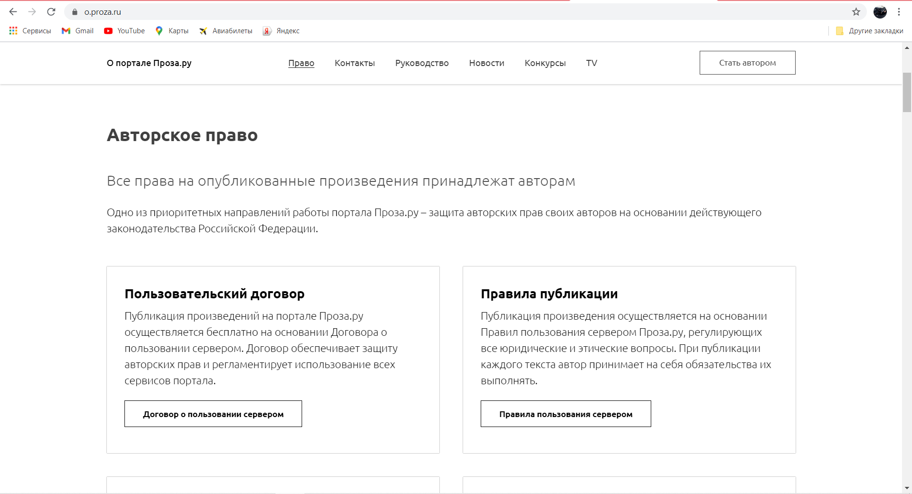The height and width of the screenshot is (494, 912).
Task: Open the Сервисы apps grid bookmark
Action: coord(30,31)
